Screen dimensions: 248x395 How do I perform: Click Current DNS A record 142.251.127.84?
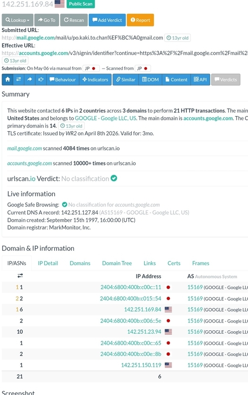79,212
